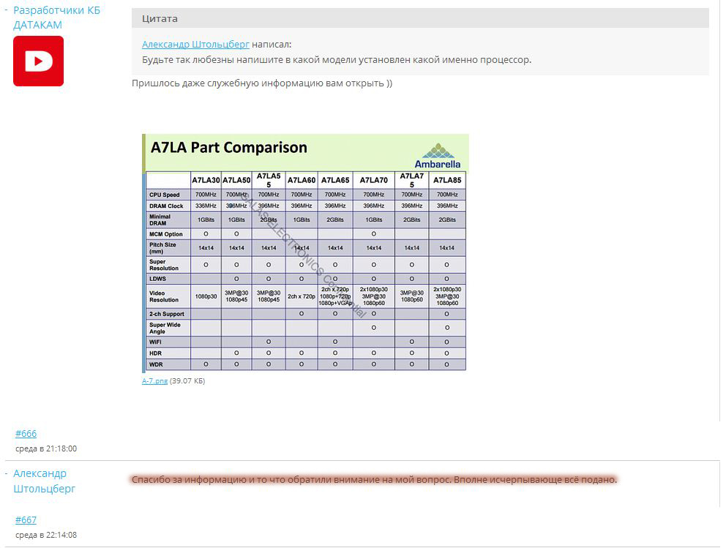The height and width of the screenshot is (548, 726).
Task: Open the A-7.png attachment link
Action: 154,380
